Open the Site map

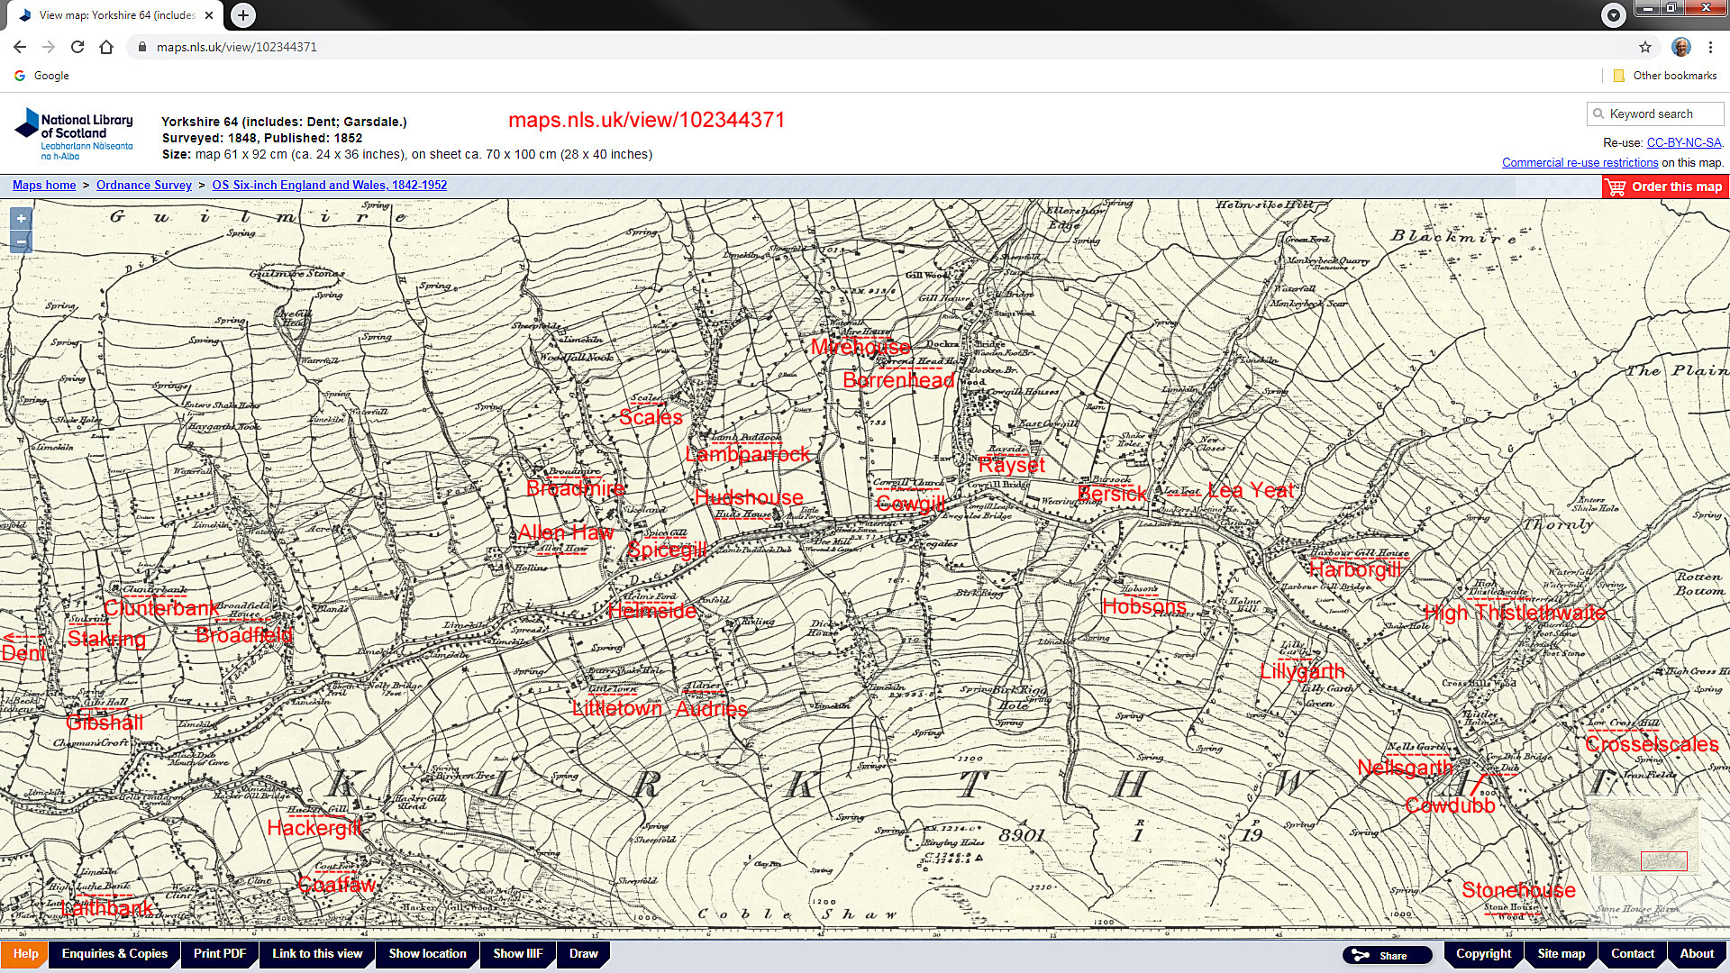[x=1561, y=954]
